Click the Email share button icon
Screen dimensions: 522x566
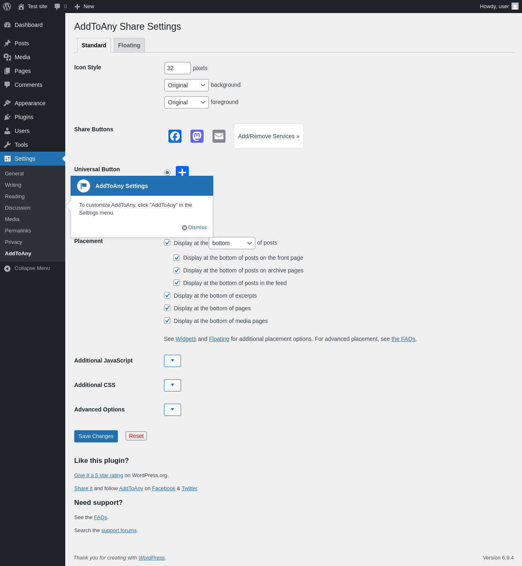(219, 136)
